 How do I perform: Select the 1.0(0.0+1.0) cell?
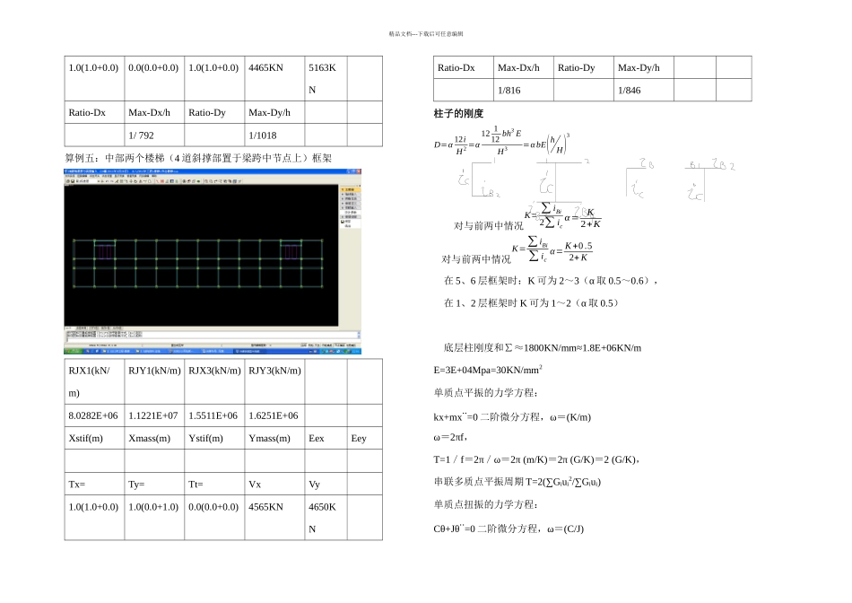pos(154,518)
